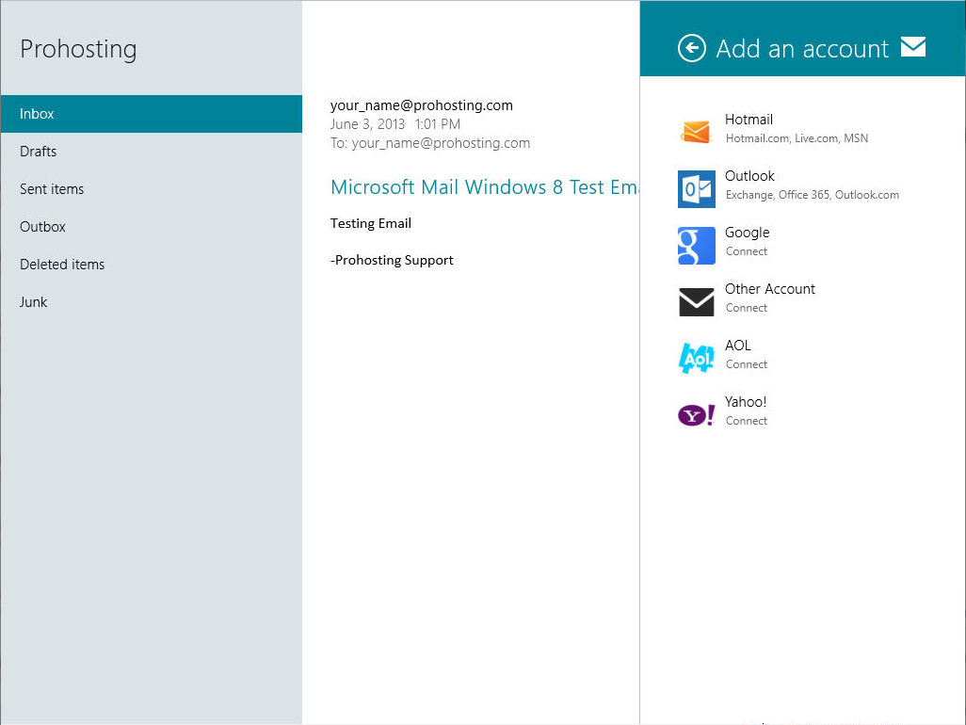Open the Junk folder
The height and width of the screenshot is (725, 966).
[152, 302]
